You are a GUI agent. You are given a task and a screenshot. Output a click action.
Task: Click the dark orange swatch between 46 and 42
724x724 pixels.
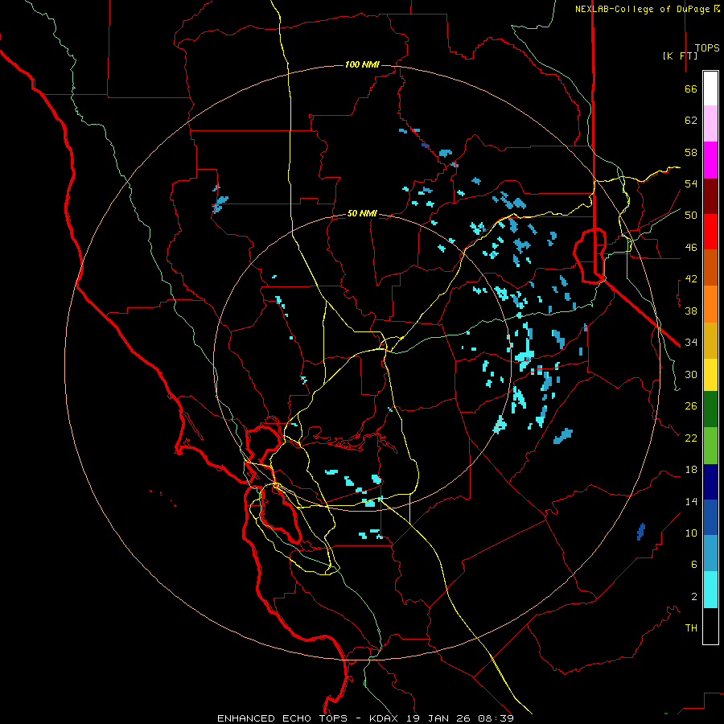coord(710,267)
